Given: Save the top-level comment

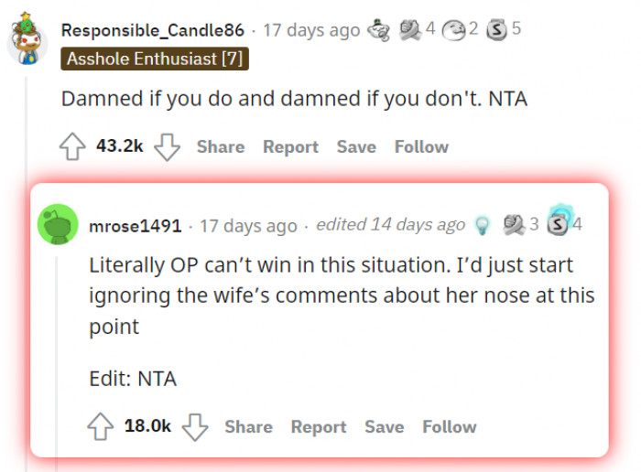Looking at the screenshot, I should pyautogui.click(x=356, y=146).
